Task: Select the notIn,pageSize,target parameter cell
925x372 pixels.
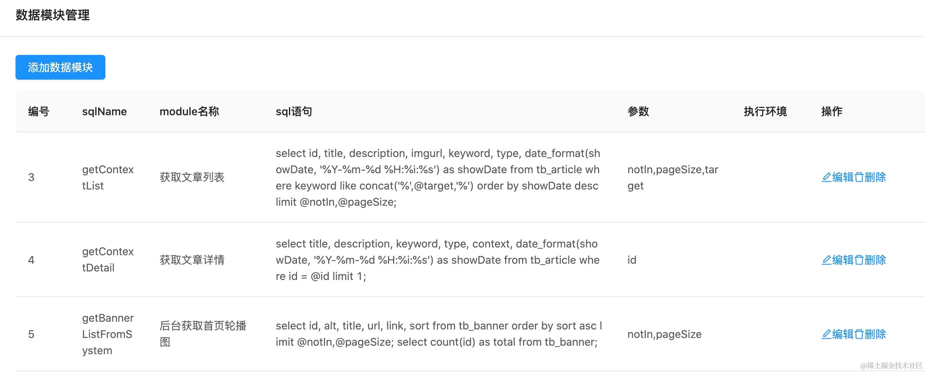Action: pos(672,177)
